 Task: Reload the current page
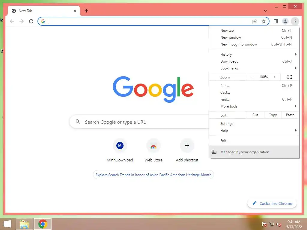(x=31, y=21)
